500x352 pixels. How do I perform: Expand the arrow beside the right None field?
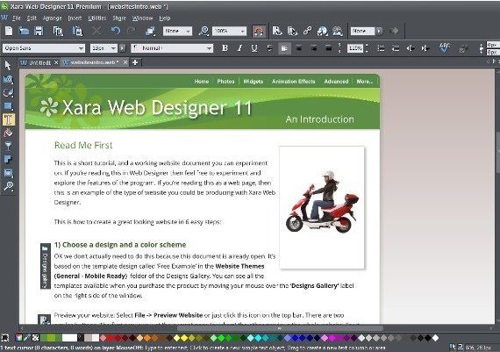[378, 31]
